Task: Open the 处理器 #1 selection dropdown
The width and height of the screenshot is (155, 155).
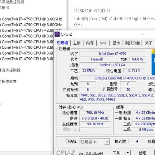Action: (x=95, y=142)
